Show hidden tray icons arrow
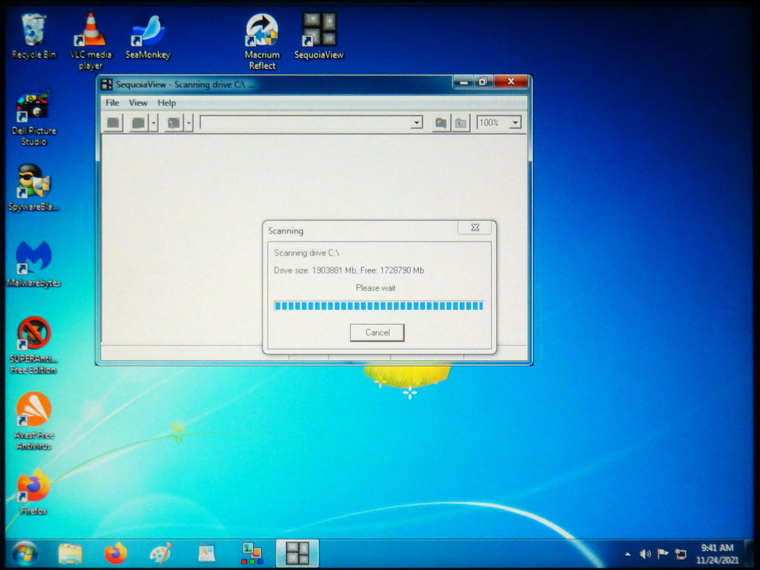 628,554
